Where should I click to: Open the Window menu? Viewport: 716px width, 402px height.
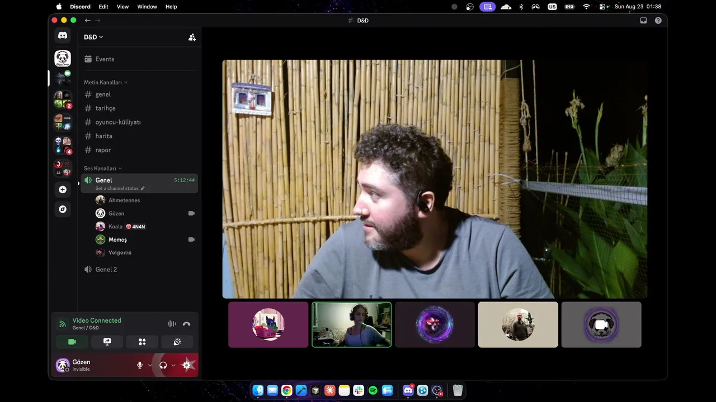[x=147, y=7]
